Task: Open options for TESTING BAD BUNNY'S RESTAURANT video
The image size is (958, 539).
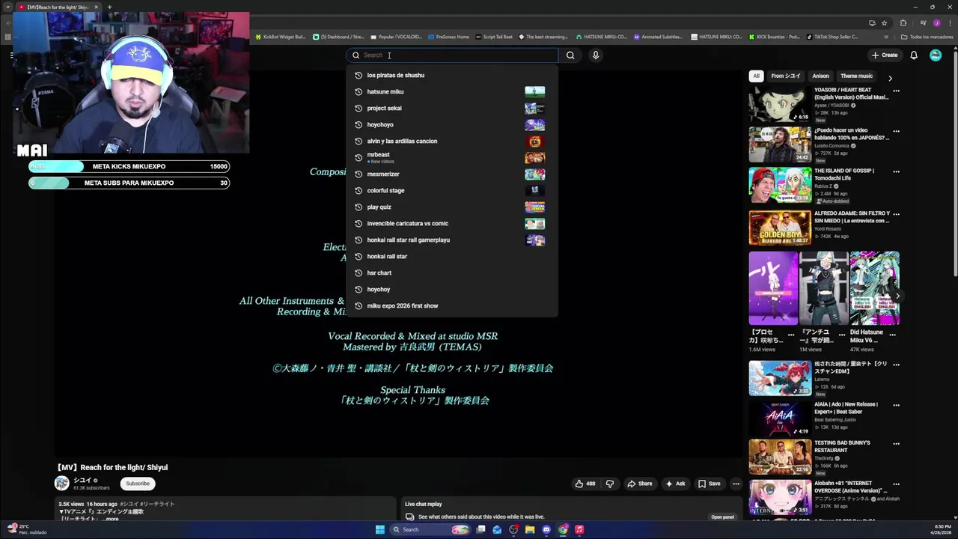Action: coord(896,444)
